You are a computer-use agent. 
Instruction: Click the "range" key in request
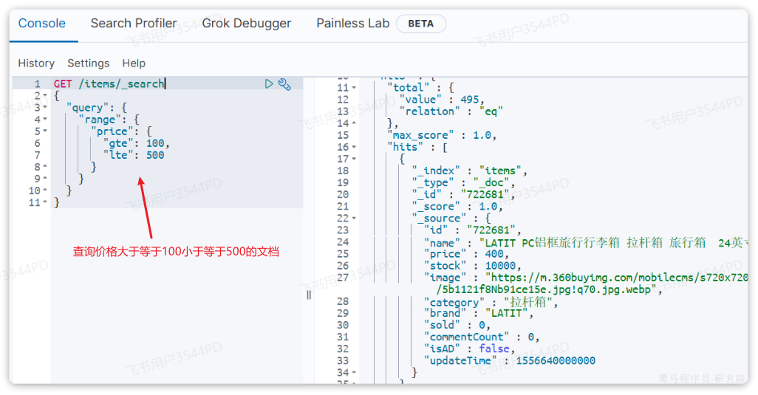(x=100, y=120)
